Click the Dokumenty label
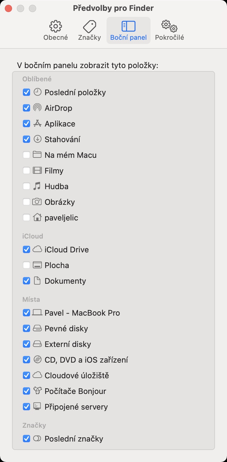 pyautogui.click(x=65, y=281)
